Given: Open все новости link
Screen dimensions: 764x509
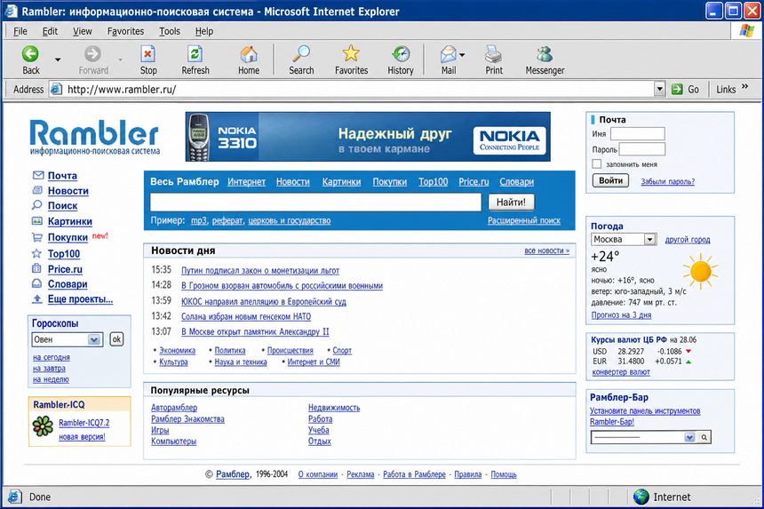Looking at the screenshot, I should point(546,251).
